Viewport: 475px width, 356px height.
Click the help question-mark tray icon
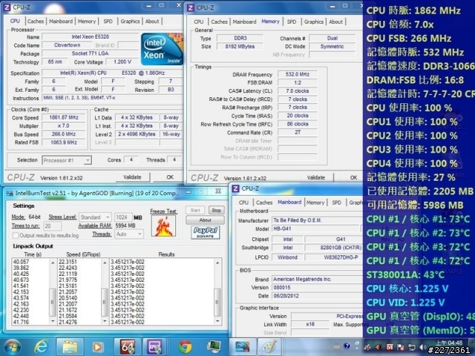(347, 346)
